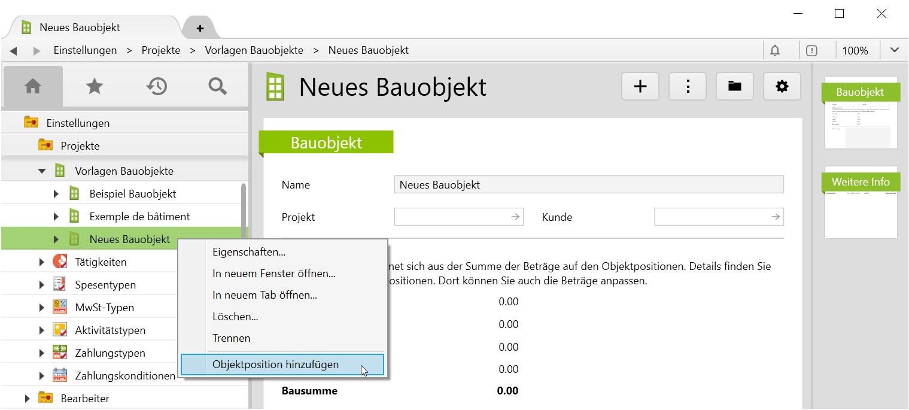
Task: Open the home tab in sidebar
Action: [33, 86]
